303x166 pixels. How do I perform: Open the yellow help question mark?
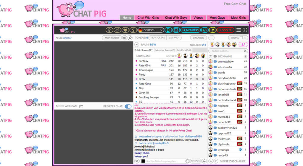point(213,30)
